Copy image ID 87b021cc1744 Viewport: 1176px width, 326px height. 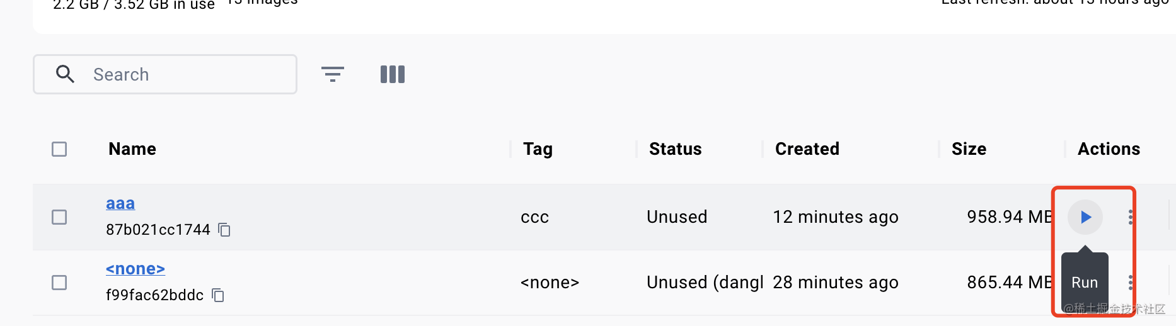coord(224,230)
